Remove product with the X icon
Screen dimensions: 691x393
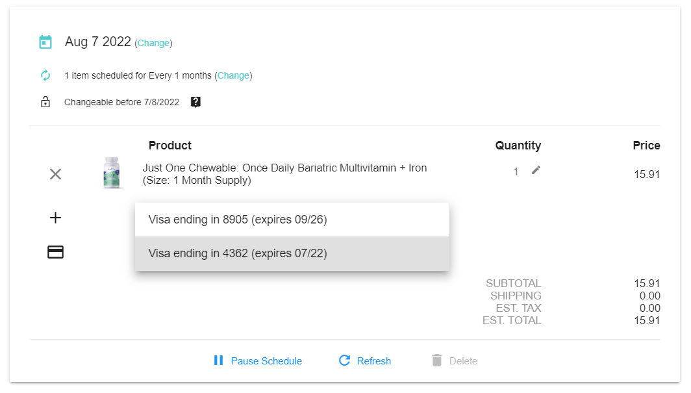coord(56,174)
